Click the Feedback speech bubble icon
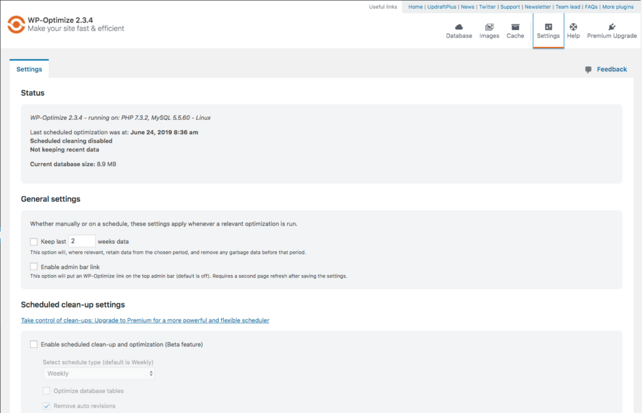Image resolution: width=642 pixels, height=413 pixels. point(587,69)
